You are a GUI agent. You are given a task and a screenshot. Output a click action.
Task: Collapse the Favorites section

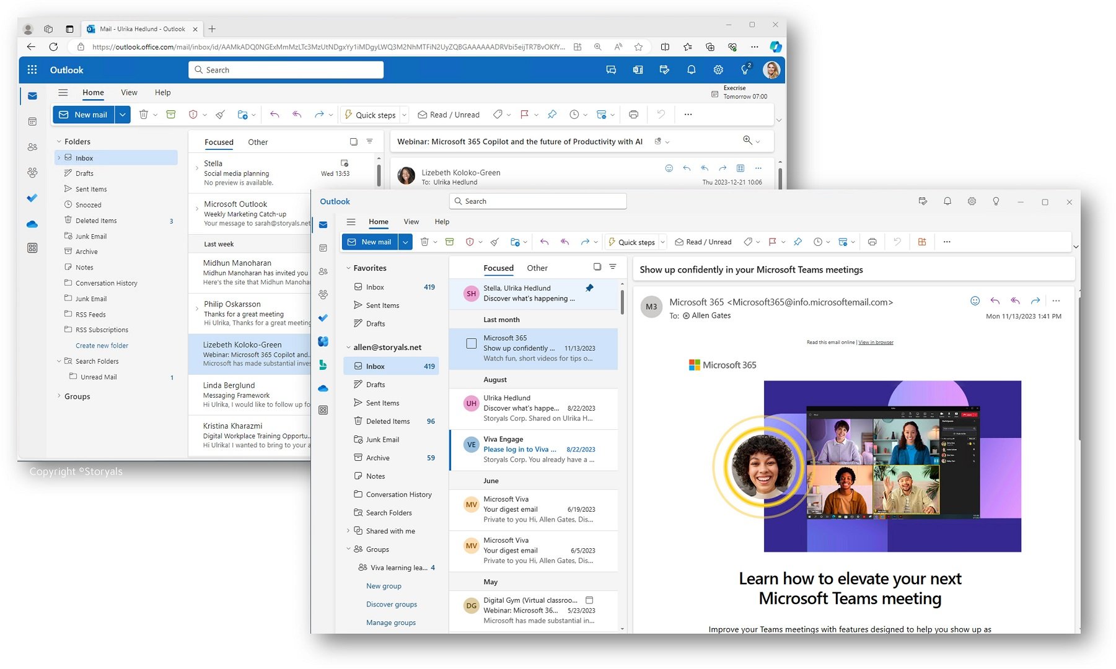(x=349, y=268)
